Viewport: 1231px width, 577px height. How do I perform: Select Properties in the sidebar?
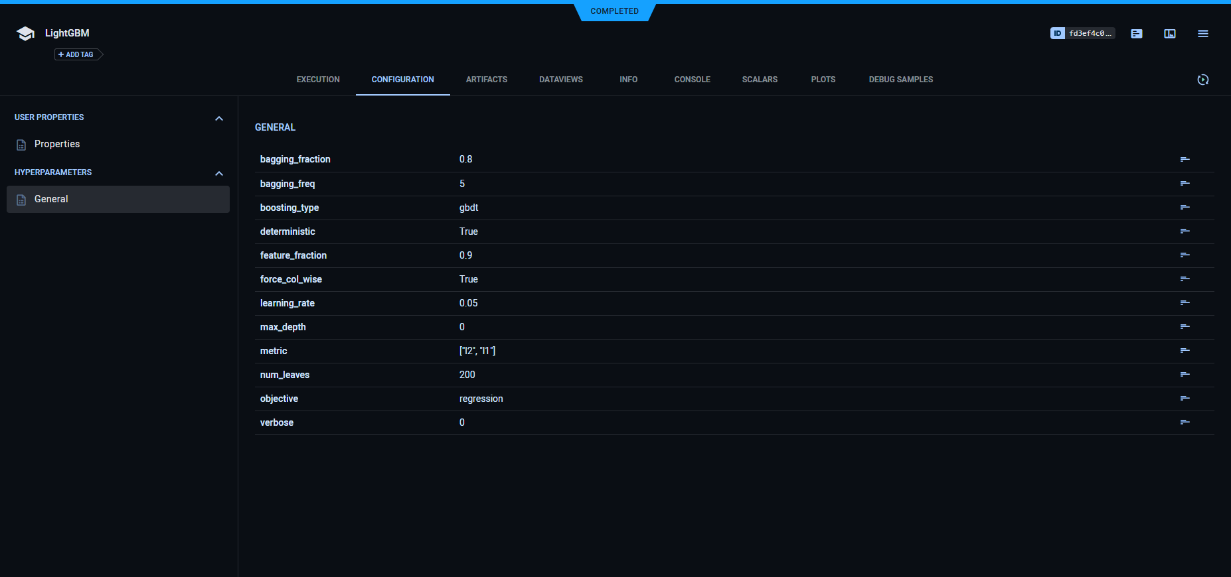point(57,144)
